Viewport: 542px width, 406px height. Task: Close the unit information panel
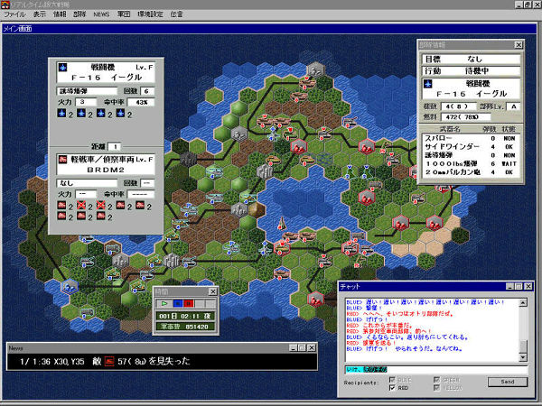(x=519, y=45)
